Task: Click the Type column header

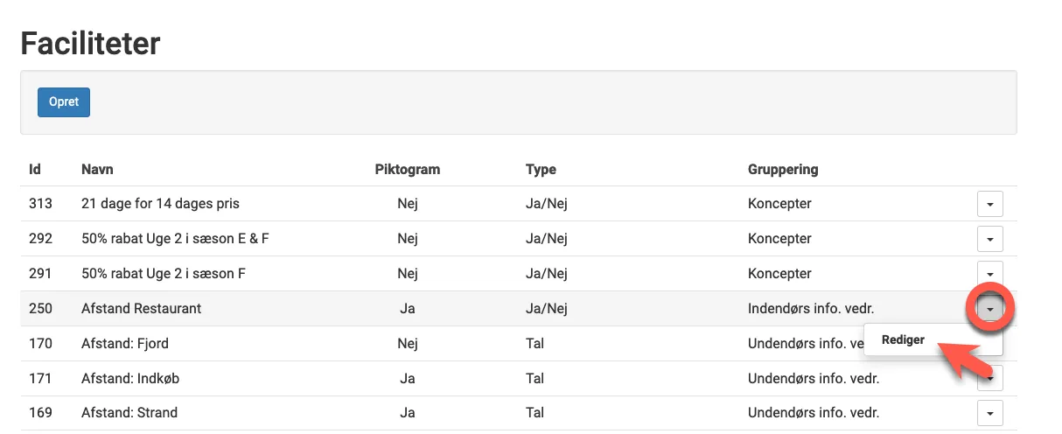Action: 541,169
